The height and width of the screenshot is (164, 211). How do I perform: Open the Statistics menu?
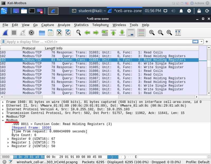point(81,25)
